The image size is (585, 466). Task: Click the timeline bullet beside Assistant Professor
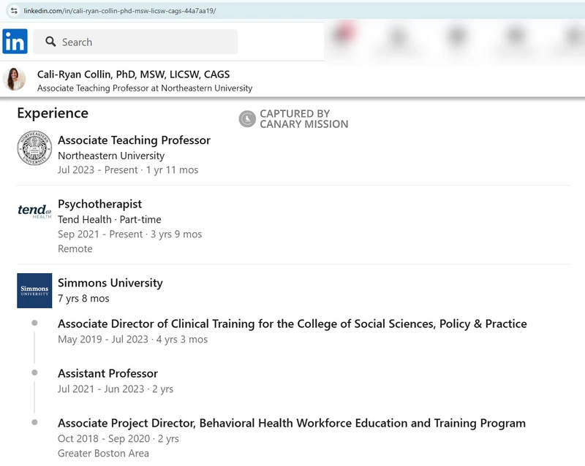34,373
